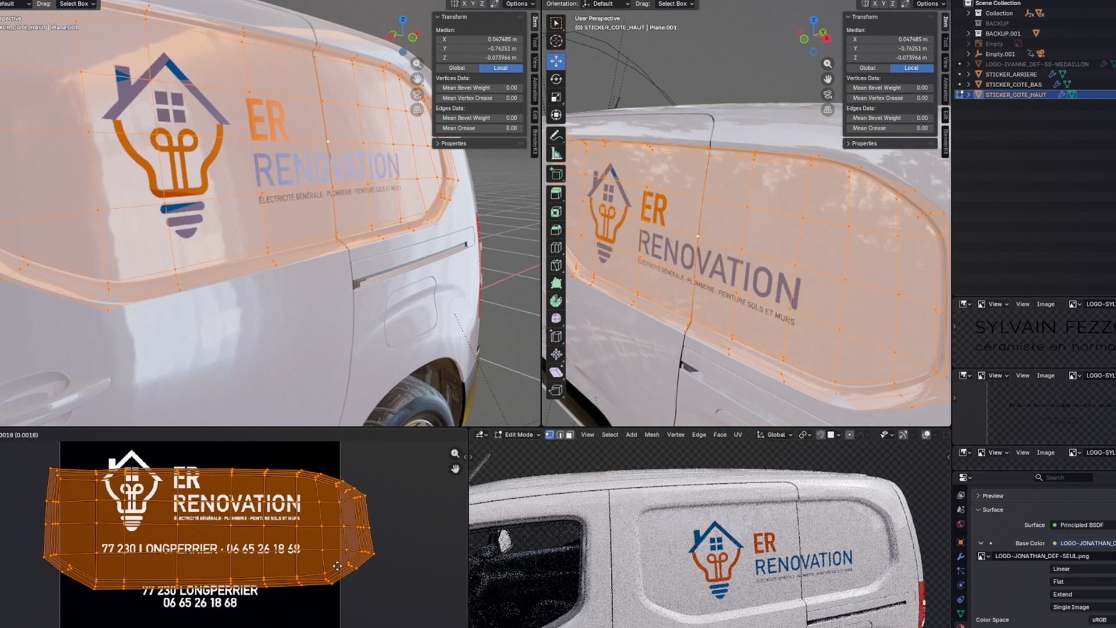This screenshot has width=1116, height=628.
Task: Open Options in right viewport header
Action: (931, 4)
